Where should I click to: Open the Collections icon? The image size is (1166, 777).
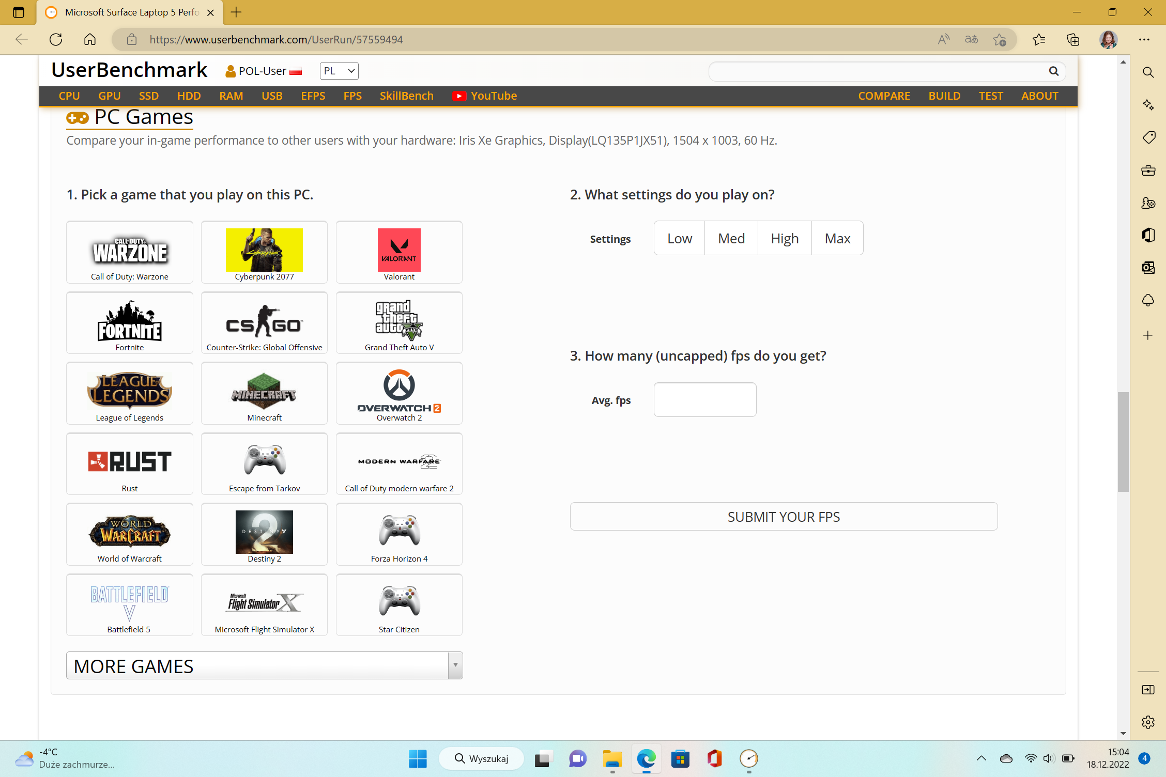(x=1073, y=39)
